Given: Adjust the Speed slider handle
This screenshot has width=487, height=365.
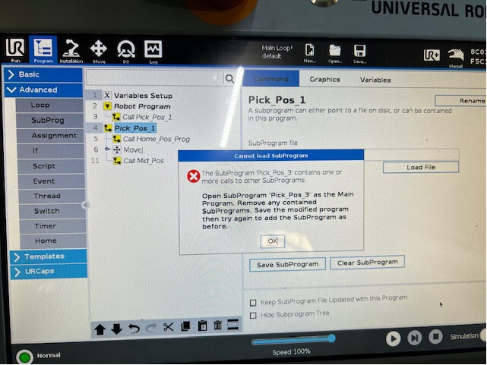Looking at the screenshot, I should pyautogui.click(x=331, y=338).
